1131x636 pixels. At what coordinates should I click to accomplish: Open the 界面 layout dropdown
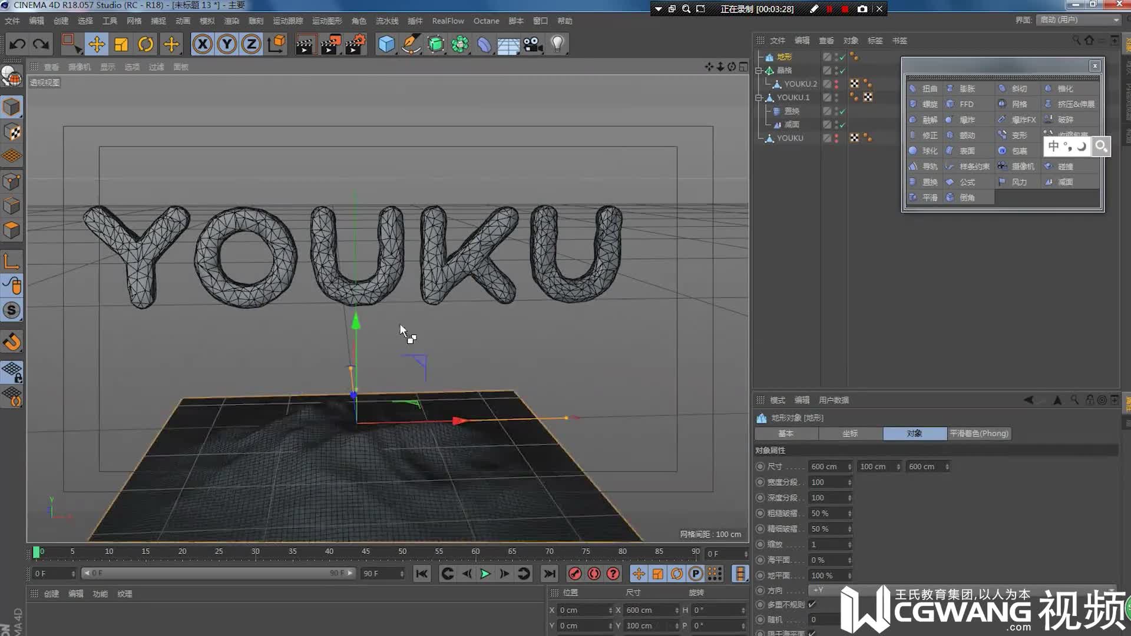(x=1079, y=20)
